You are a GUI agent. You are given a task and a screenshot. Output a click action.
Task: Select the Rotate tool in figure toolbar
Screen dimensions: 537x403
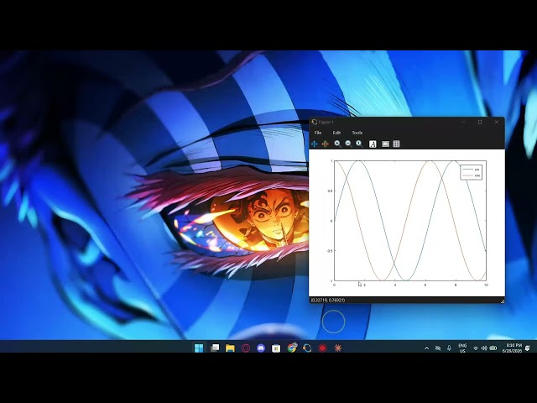pyautogui.click(x=326, y=144)
